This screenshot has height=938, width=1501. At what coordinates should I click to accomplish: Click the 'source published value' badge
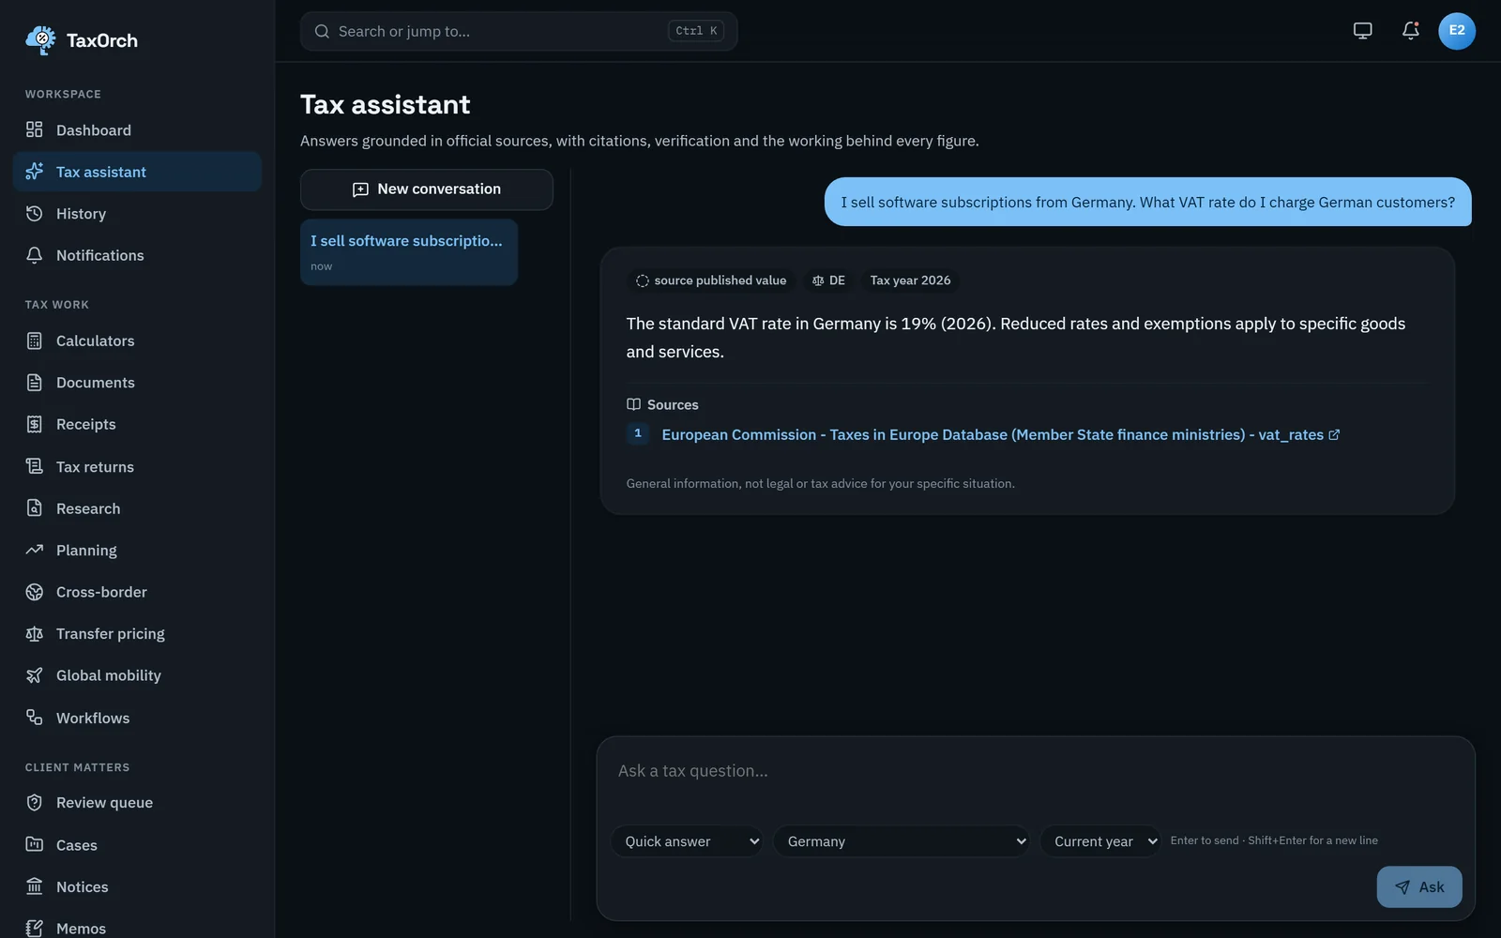click(711, 280)
